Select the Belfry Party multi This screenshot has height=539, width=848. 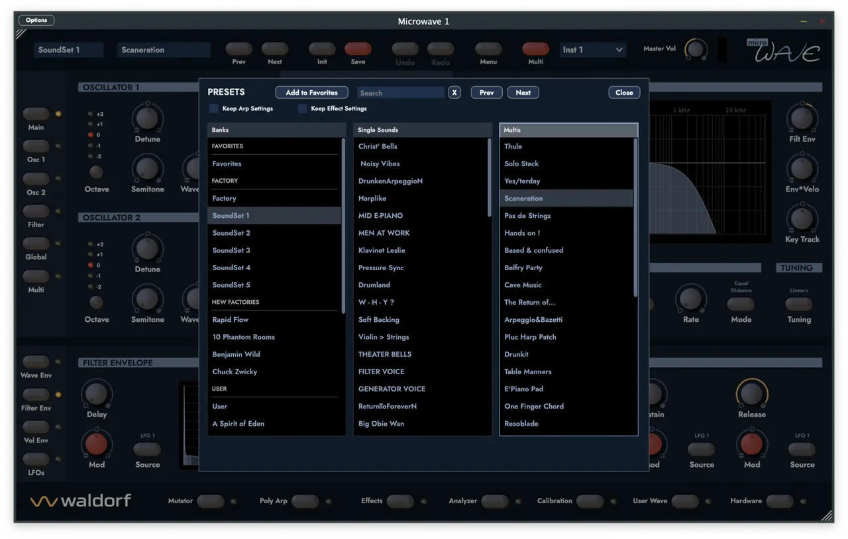566,268
